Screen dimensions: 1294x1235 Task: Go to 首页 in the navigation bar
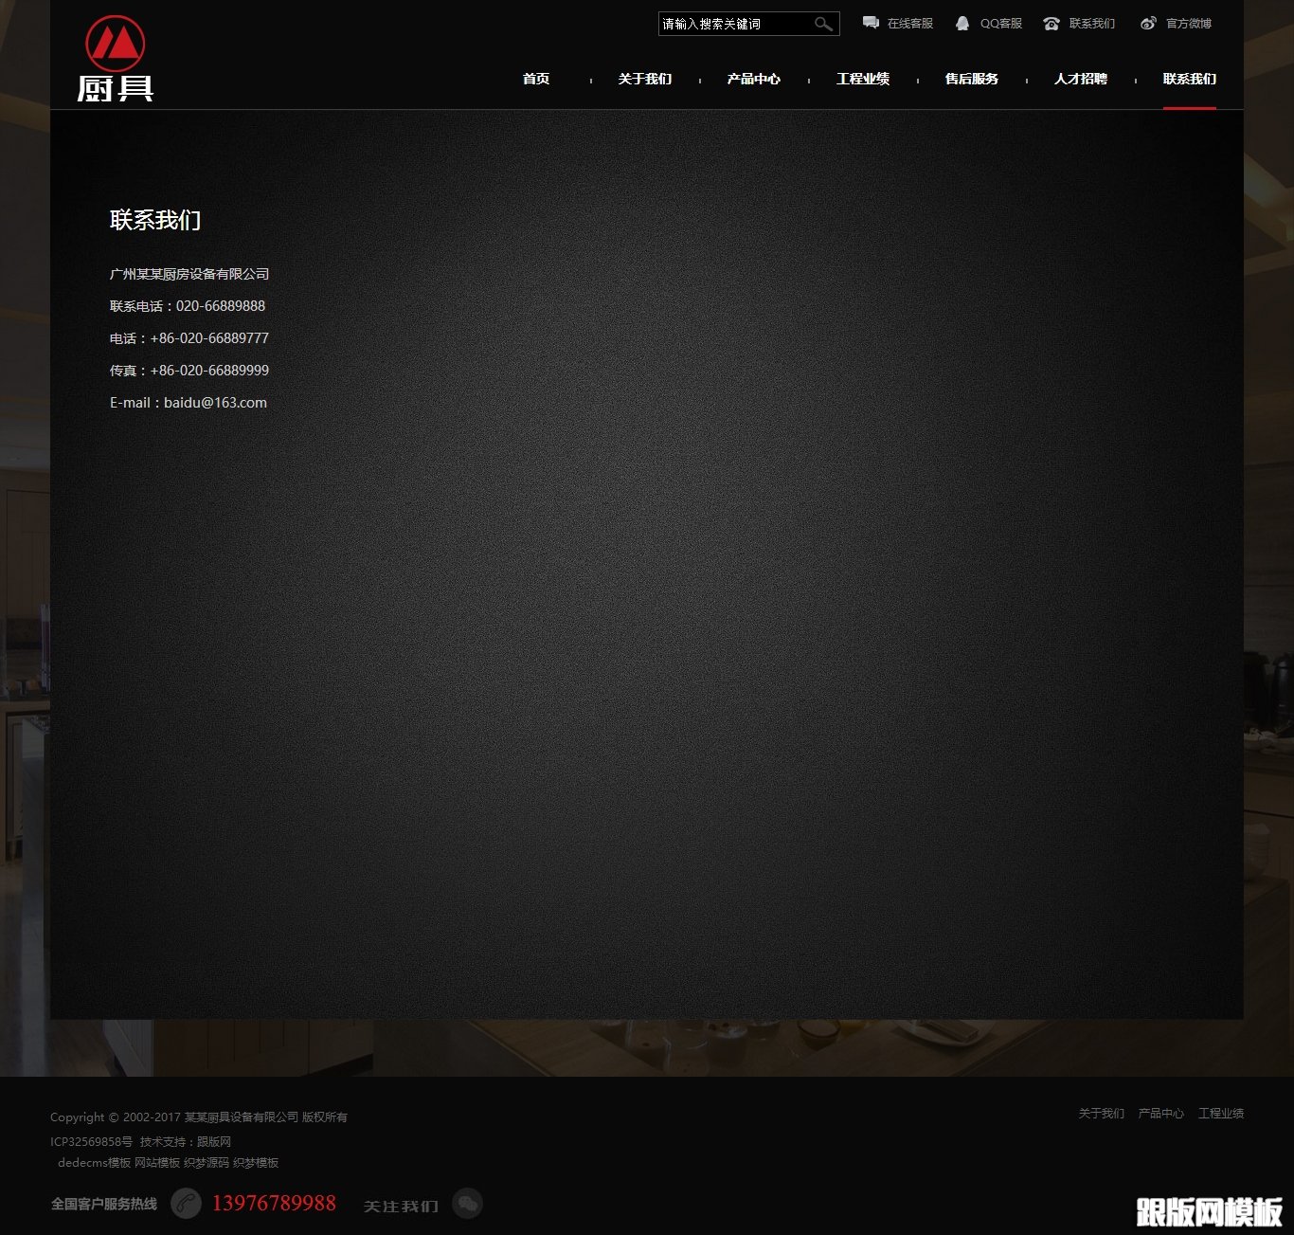click(x=536, y=79)
